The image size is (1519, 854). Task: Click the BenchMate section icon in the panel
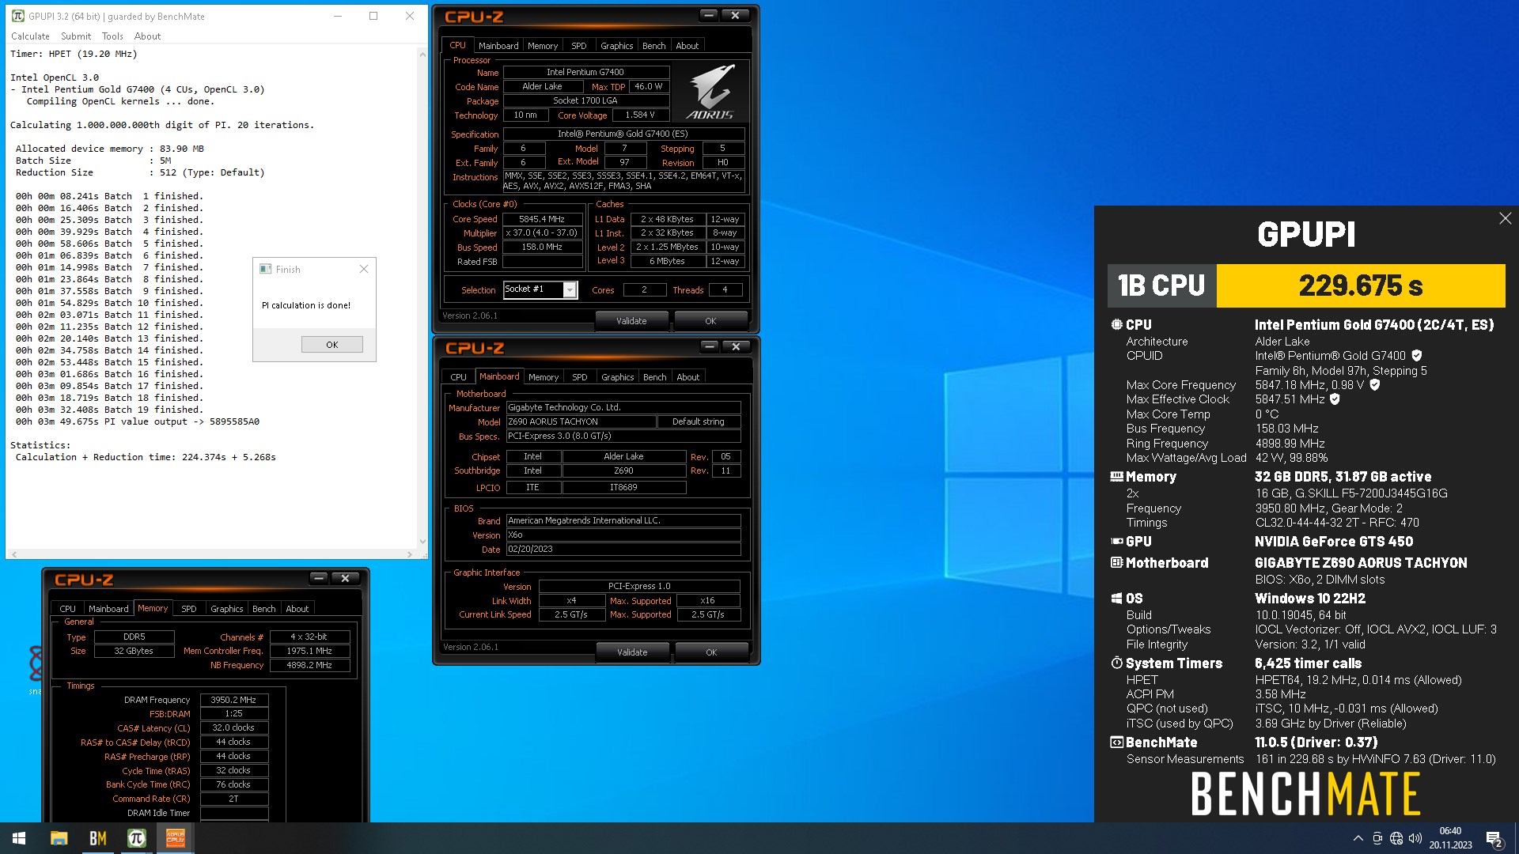click(x=1116, y=743)
